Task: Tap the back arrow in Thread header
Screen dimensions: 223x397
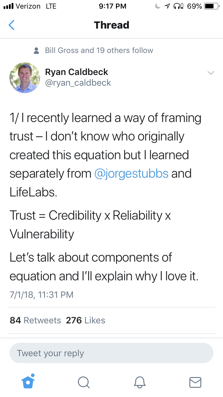Action: tap(12, 25)
